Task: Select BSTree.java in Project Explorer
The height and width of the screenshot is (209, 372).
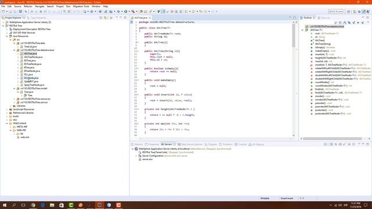Action: pyautogui.click(x=30, y=60)
